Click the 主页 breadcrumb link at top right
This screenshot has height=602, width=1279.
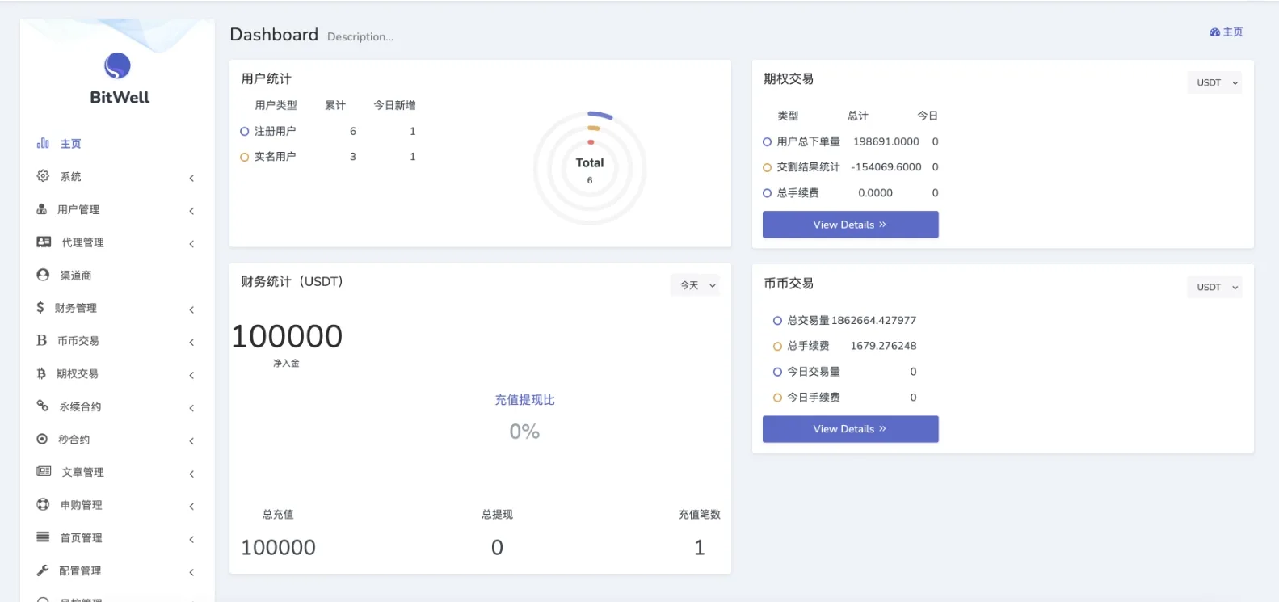(1226, 32)
